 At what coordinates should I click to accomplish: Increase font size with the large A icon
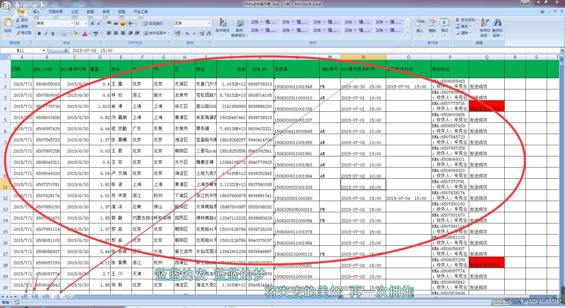click(92, 23)
